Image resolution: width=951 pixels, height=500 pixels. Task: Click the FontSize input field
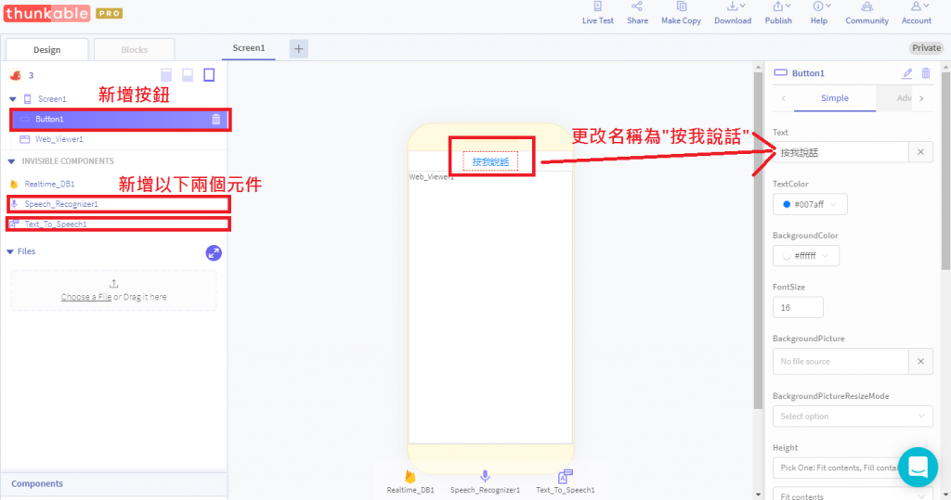798,307
